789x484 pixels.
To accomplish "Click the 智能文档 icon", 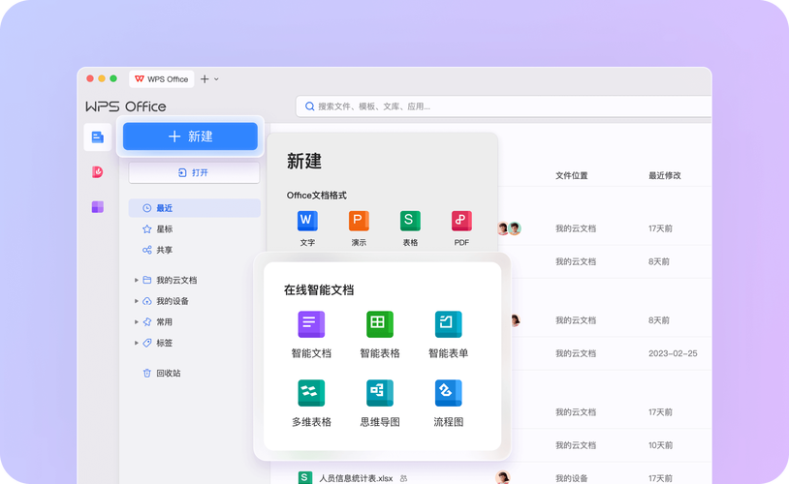I will click(x=311, y=325).
